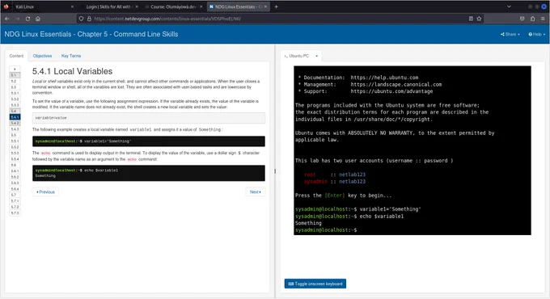Jump to section 5.3.2 in sidebar

coord(15,99)
